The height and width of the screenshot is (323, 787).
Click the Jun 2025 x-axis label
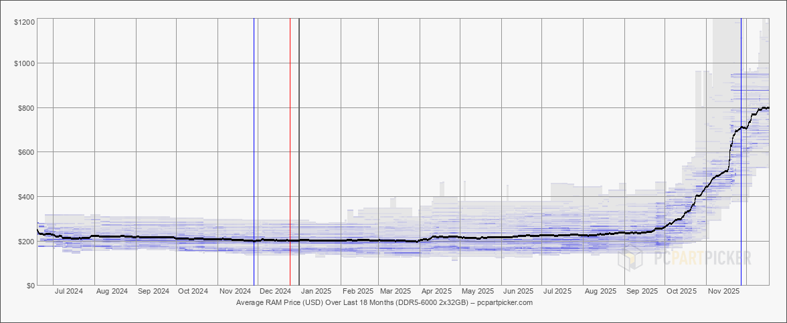click(x=519, y=292)
